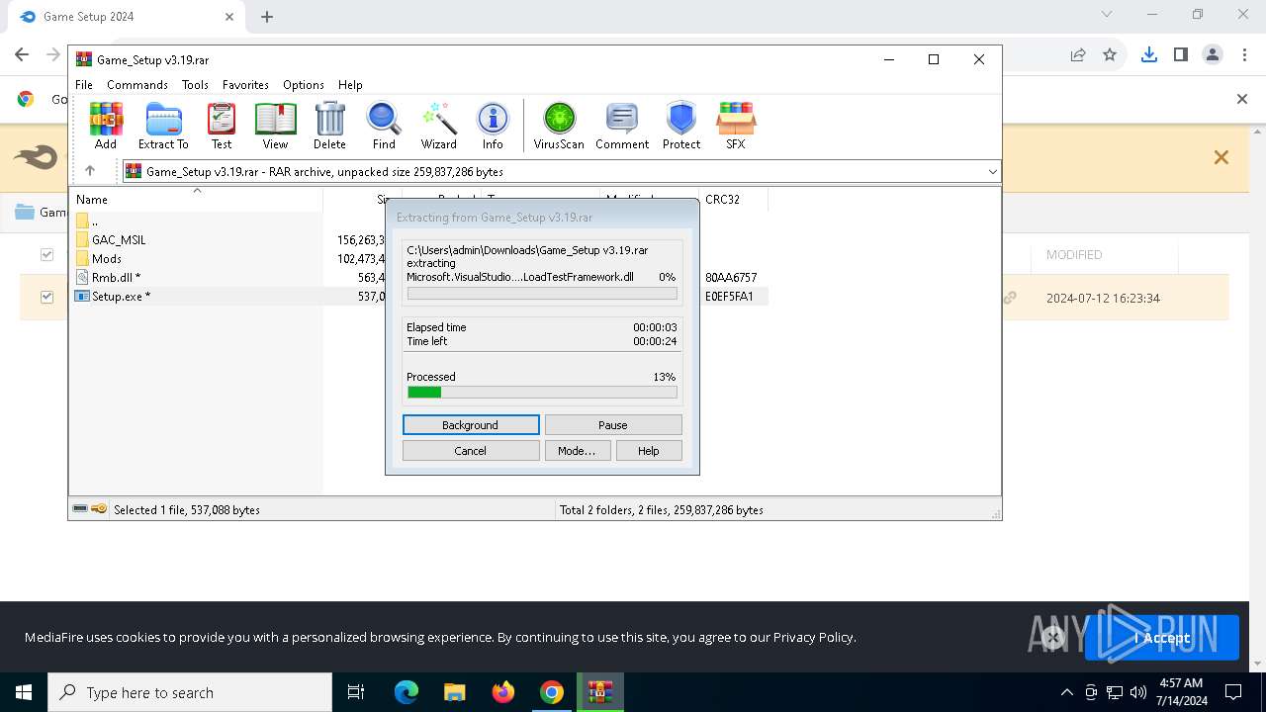Open notification center icon
This screenshot has height=712, width=1266.
(1233, 692)
